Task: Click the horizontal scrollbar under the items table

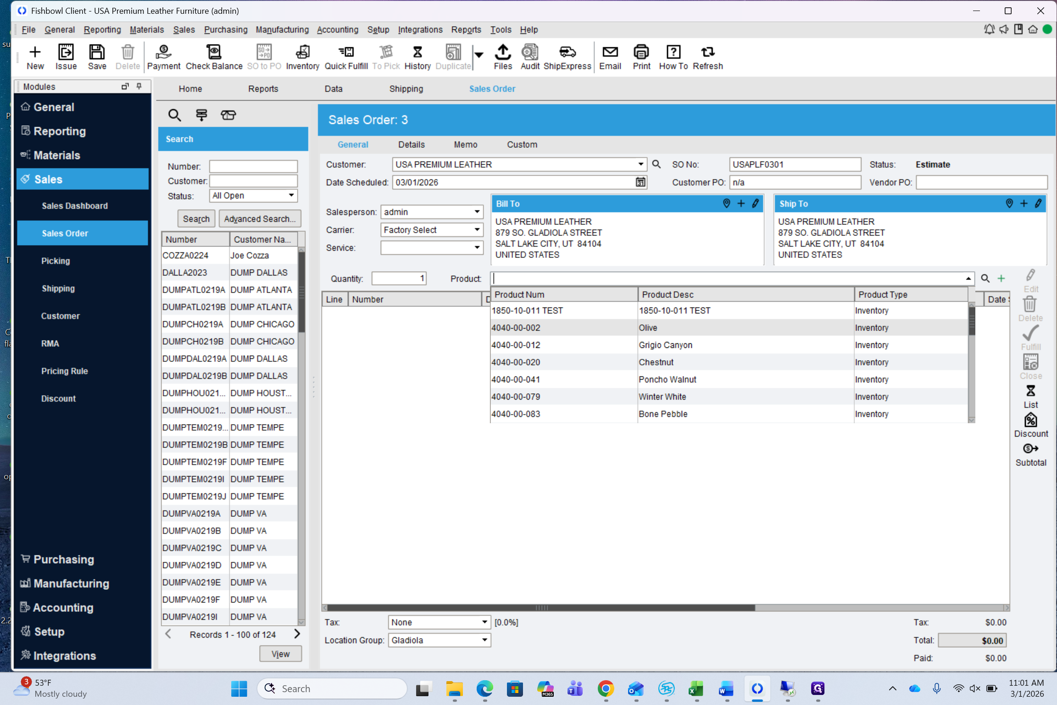Action: (541, 608)
